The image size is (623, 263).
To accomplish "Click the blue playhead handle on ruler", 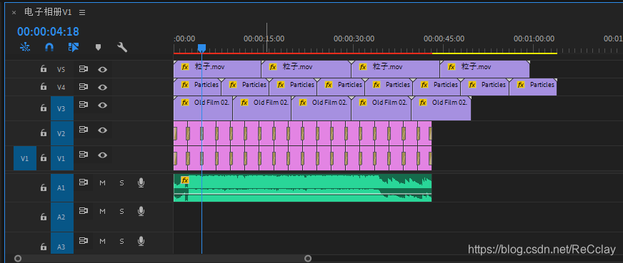I will coord(202,48).
